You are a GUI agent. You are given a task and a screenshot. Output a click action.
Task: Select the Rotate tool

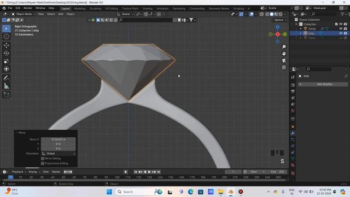6,53
